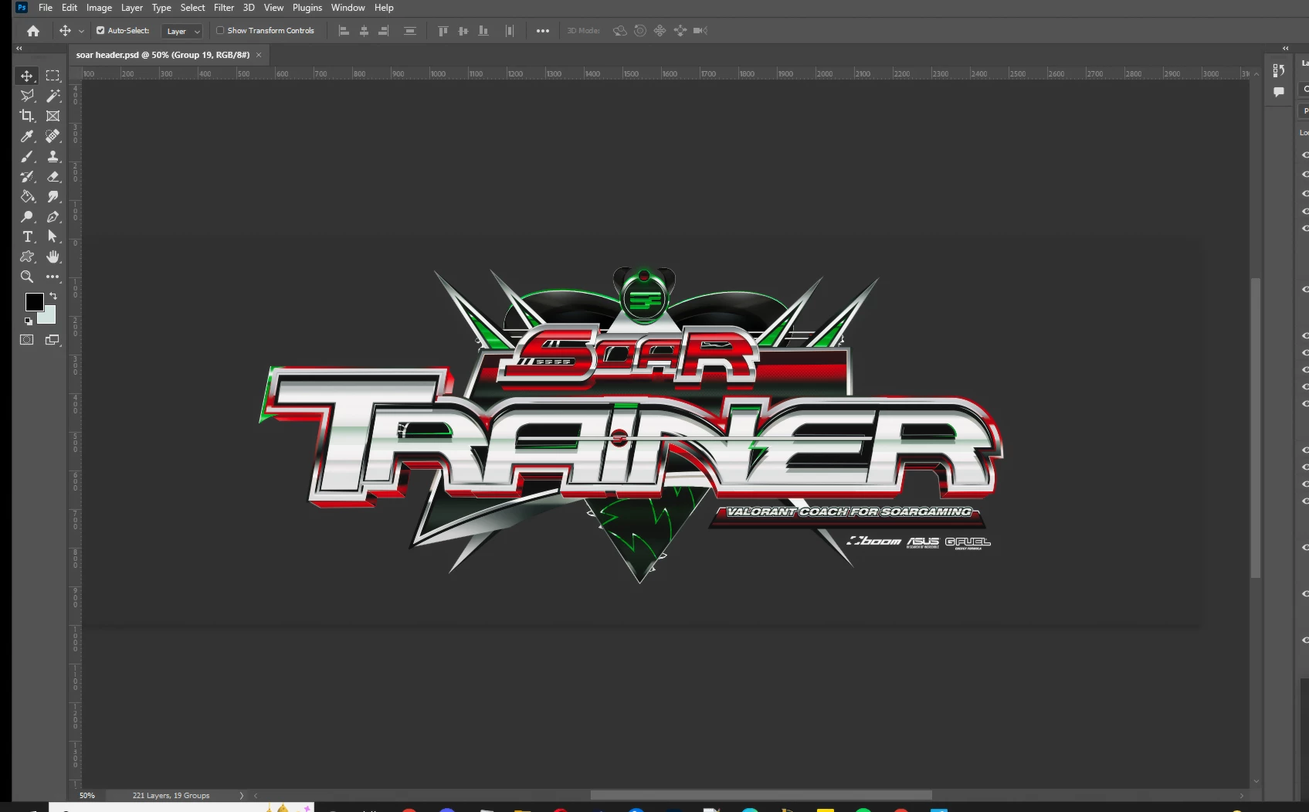Select the Move tool
1309x812 pixels.
point(27,76)
